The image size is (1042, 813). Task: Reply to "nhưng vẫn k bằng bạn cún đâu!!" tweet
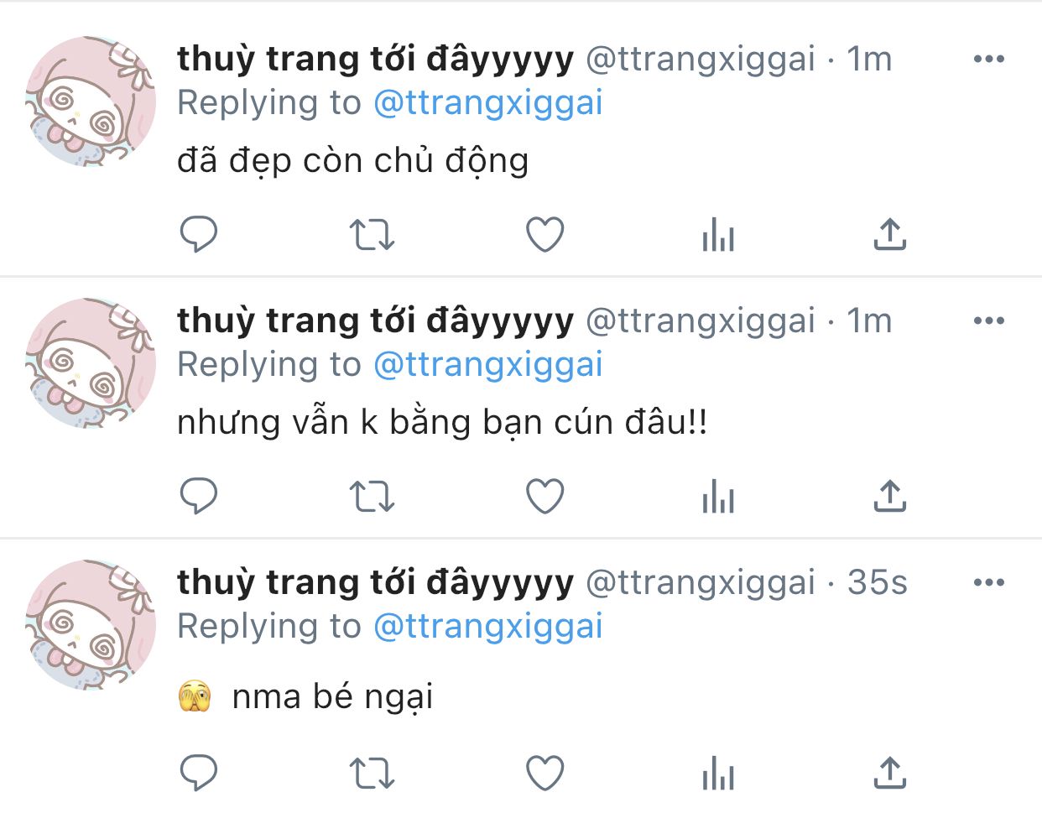tap(199, 496)
